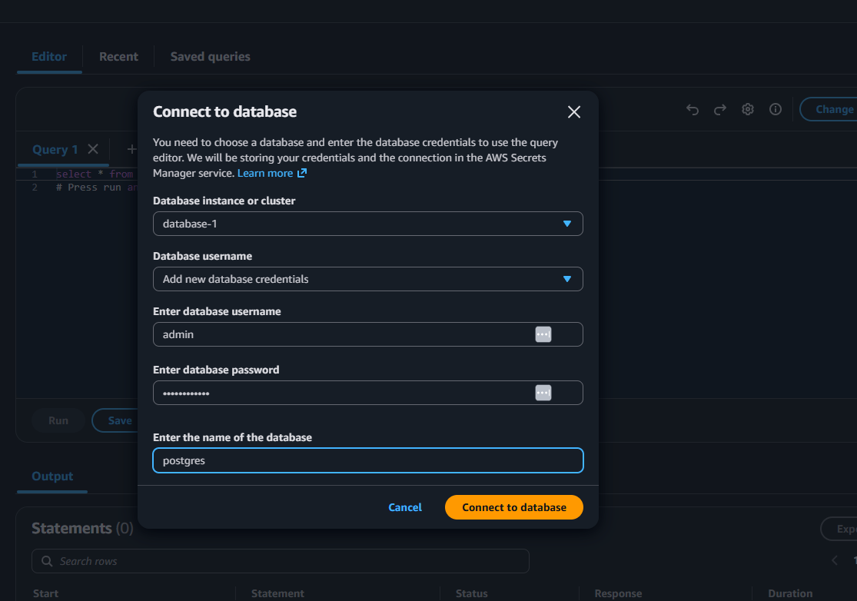Image resolution: width=857 pixels, height=601 pixels.
Task: Close the Connect to database dialog
Action: [x=574, y=112]
